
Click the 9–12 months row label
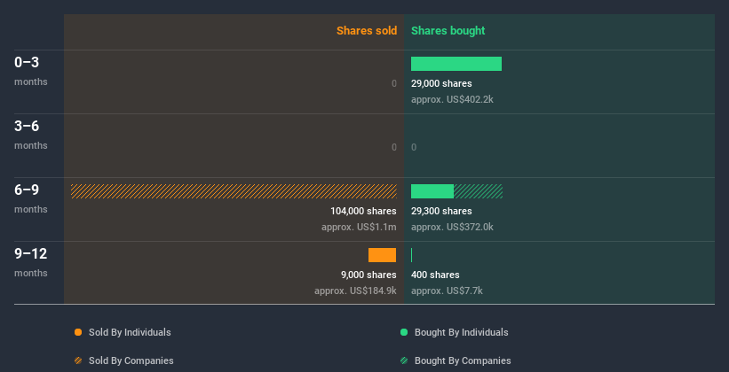coord(31,262)
